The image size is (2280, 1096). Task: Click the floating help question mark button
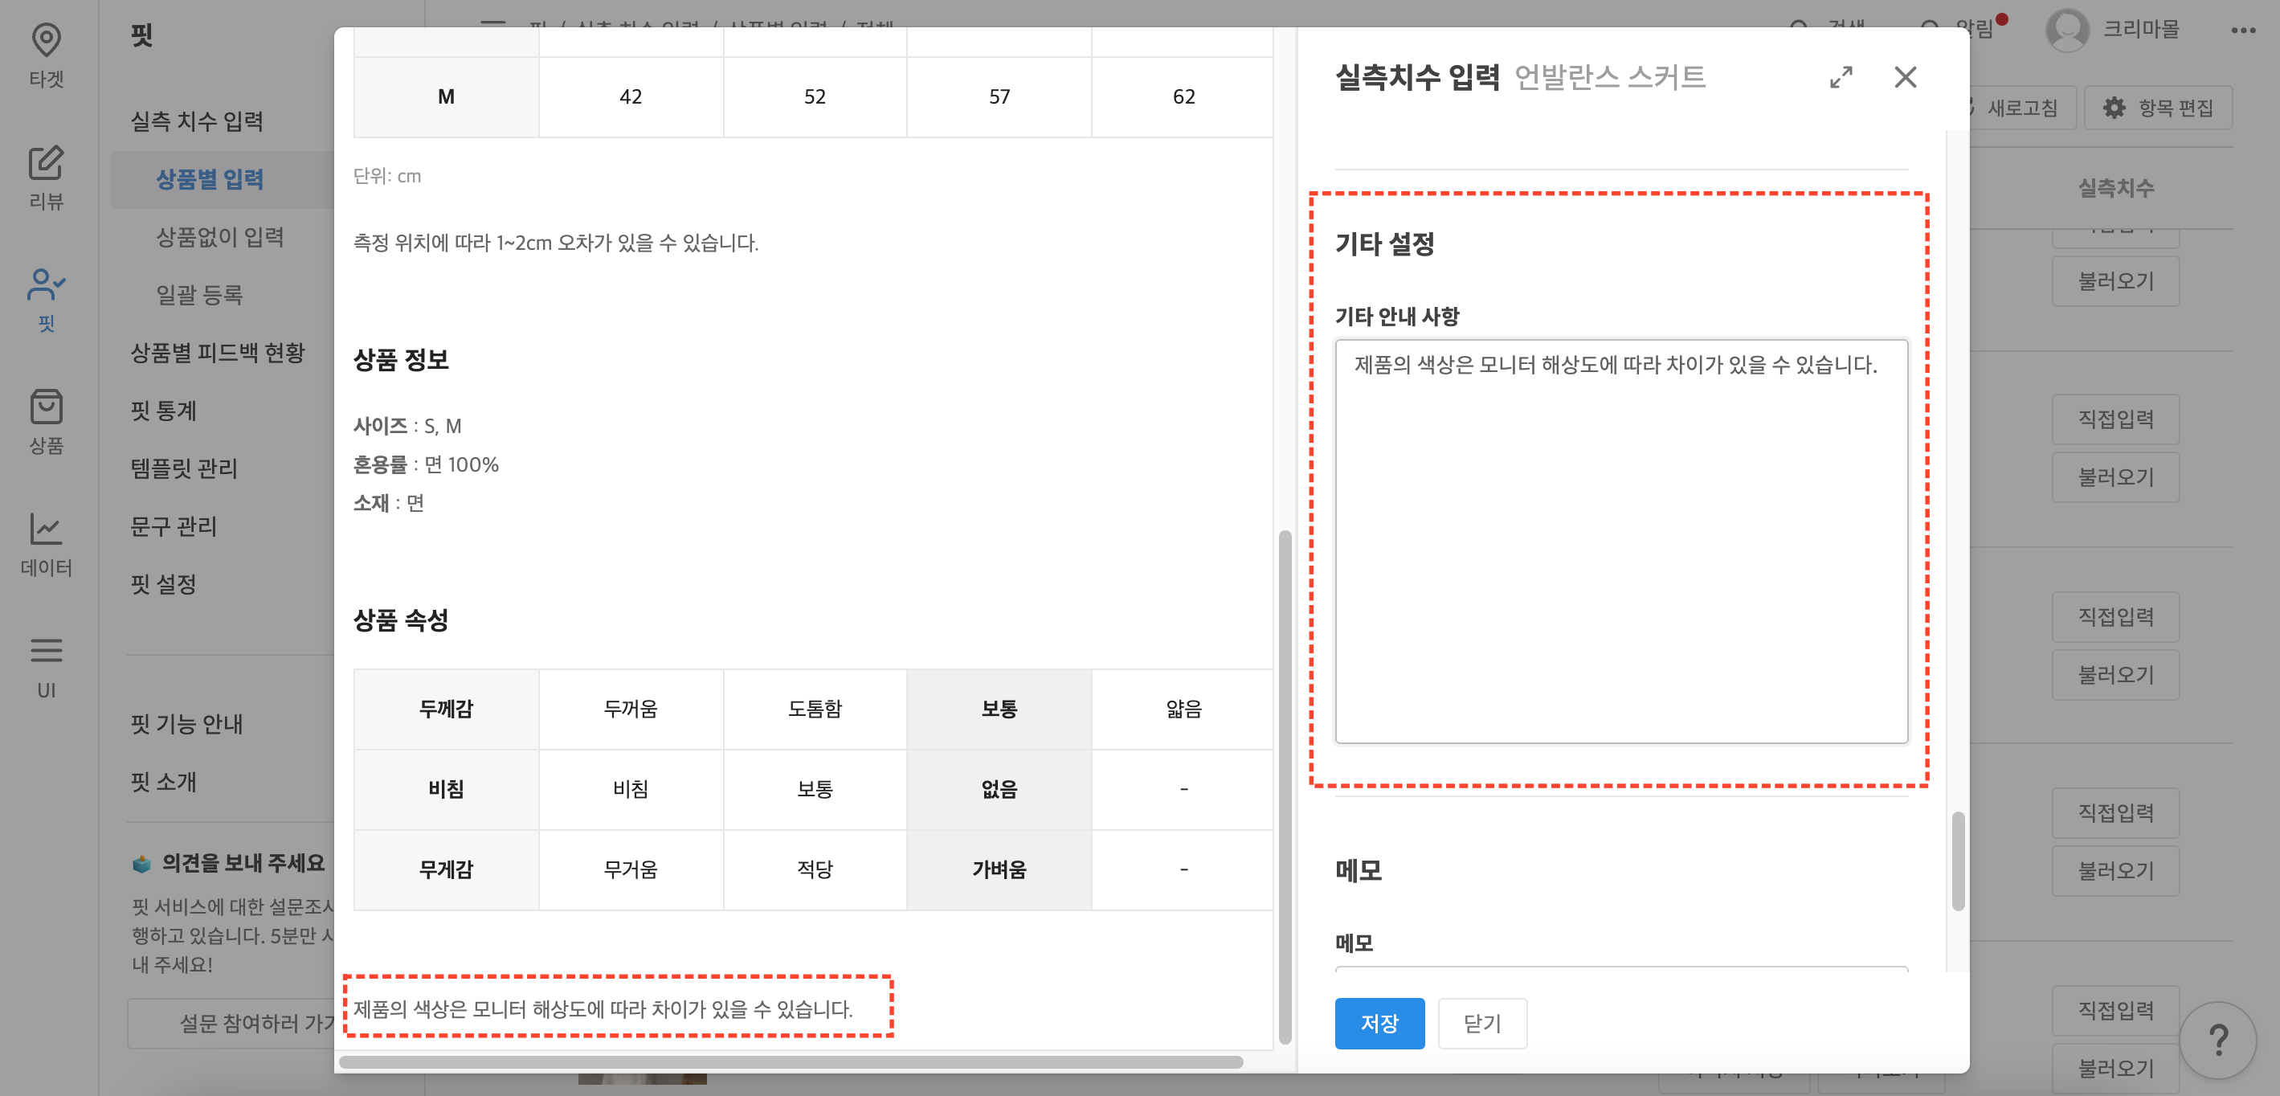click(2218, 1041)
